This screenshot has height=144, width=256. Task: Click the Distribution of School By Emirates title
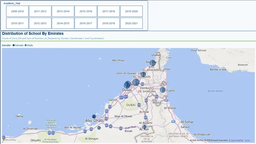[33, 34]
